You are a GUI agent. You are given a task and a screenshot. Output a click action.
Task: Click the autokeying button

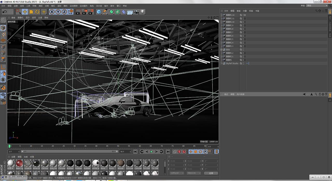click(x=179, y=152)
